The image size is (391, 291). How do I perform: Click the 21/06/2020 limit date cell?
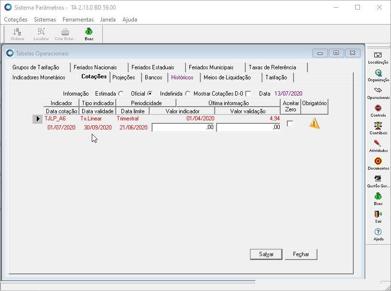133,128
